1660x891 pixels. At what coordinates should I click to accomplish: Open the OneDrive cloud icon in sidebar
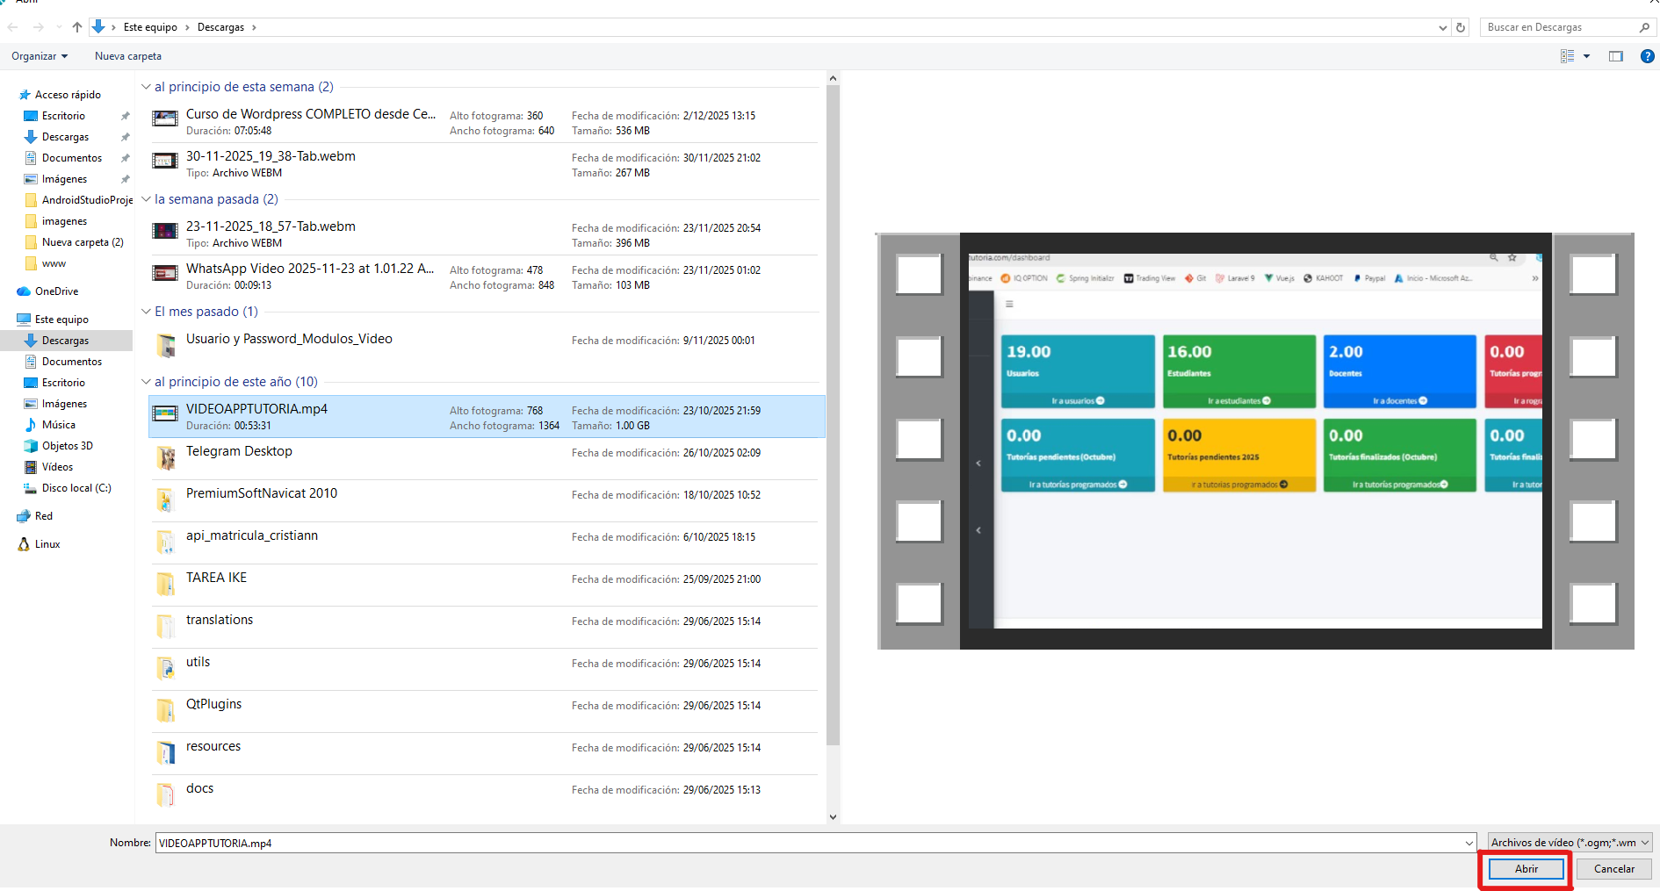pyautogui.click(x=24, y=291)
